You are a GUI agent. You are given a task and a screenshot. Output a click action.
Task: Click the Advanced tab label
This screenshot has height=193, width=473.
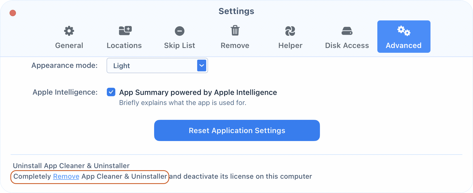404,46
